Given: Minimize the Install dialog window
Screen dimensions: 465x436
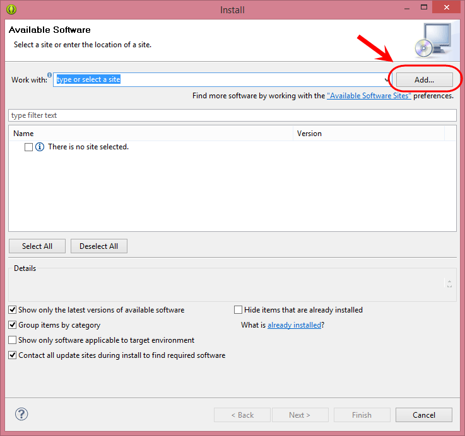Looking at the screenshot, I should tap(407, 8).
